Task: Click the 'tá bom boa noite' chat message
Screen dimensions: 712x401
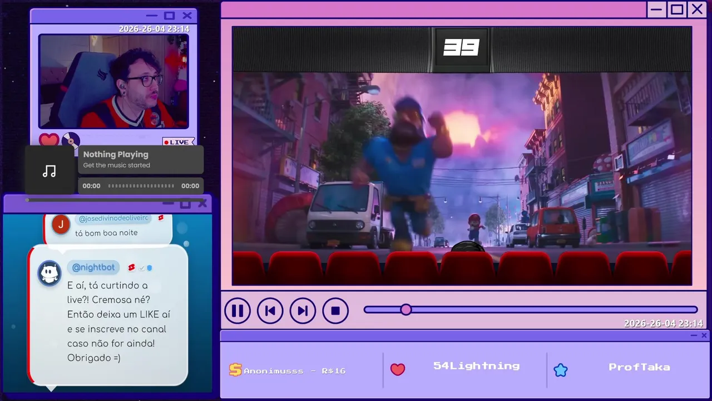Action: click(x=106, y=233)
